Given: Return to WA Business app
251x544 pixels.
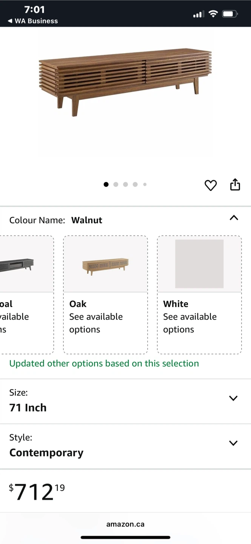Looking at the screenshot, I should (33, 21).
